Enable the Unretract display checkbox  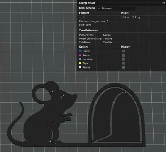pos(123,59)
